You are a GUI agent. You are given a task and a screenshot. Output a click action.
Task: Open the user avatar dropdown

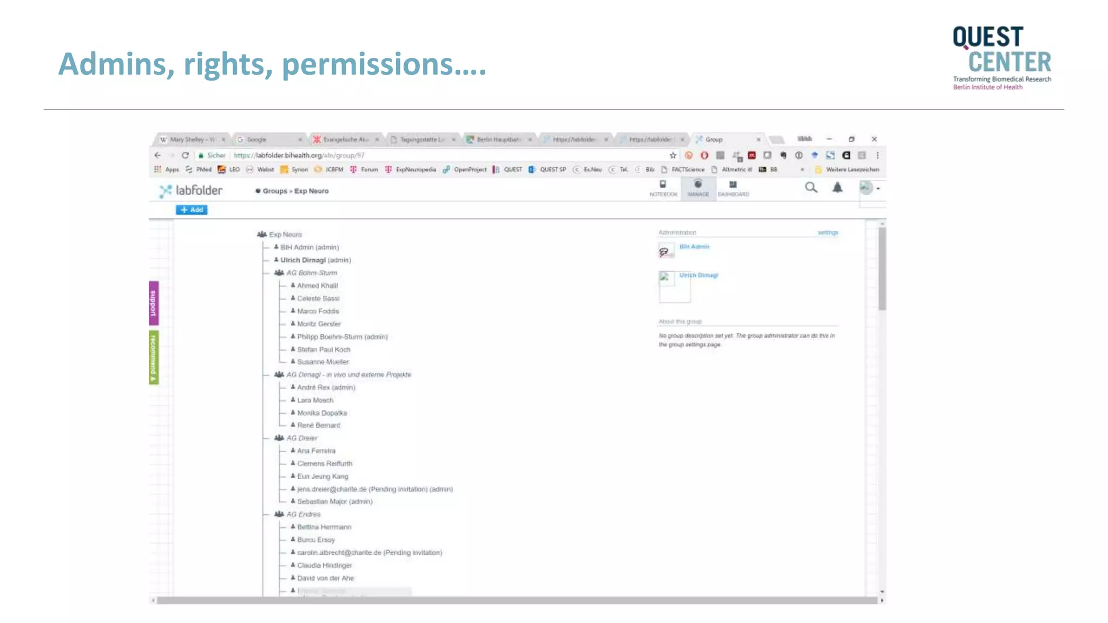(x=870, y=188)
